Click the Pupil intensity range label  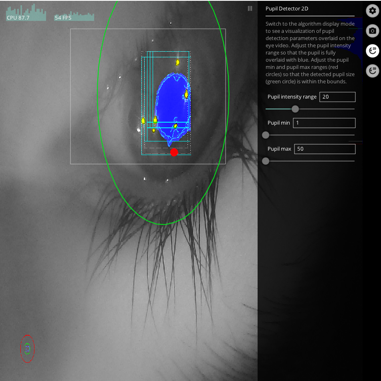tap(292, 97)
